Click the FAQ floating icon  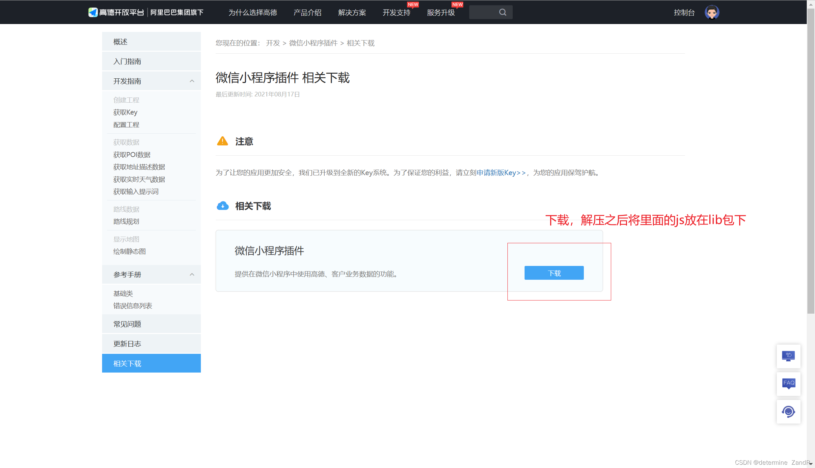tap(788, 384)
